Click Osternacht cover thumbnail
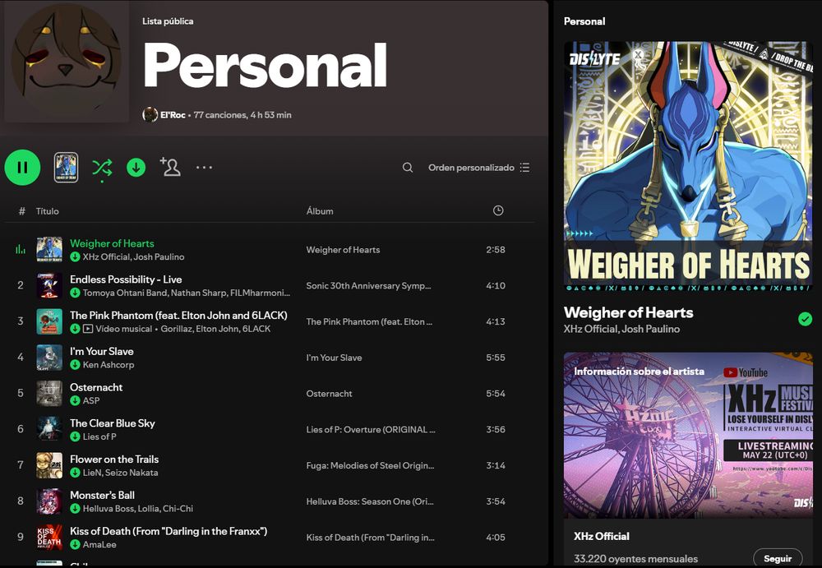 pos(49,394)
